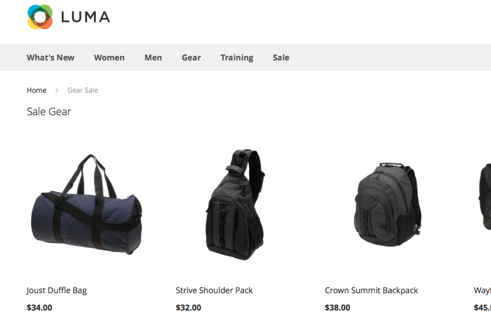Open the Strive Shoulder Pack image

235,205
